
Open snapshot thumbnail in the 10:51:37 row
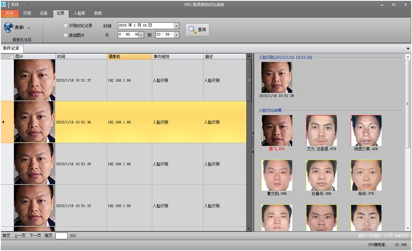pyautogui.click(x=35, y=80)
